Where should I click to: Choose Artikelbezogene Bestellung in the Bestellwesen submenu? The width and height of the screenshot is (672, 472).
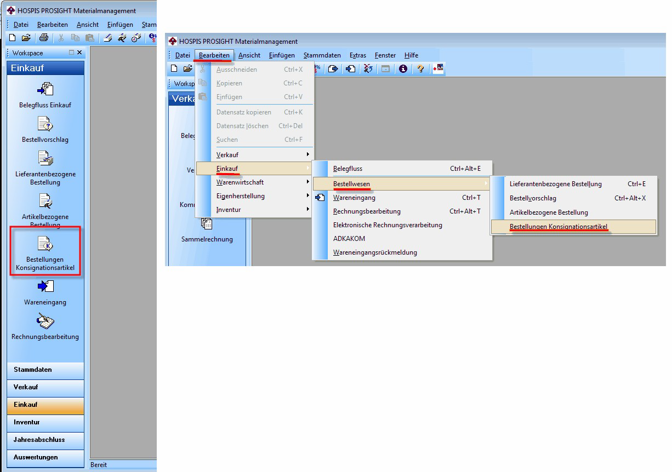[x=573, y=212]
